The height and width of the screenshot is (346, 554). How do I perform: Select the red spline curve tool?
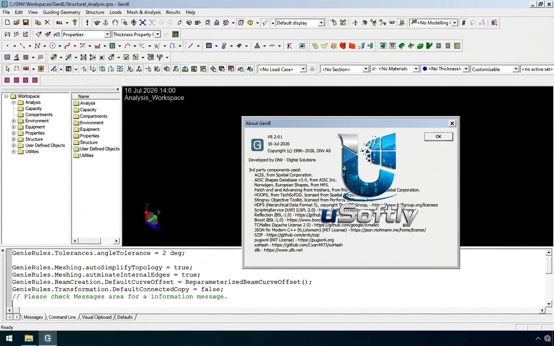(x=68, y=46)
